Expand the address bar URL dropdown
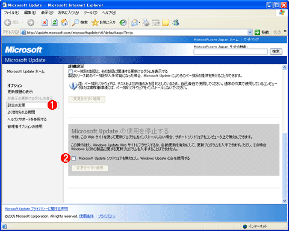 tap(250, 33)
